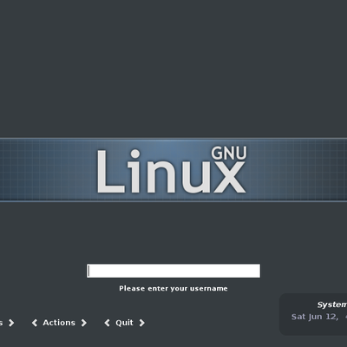The height and width of the screenshot is (347, 347).
Task: Open the Actions menu
Action: click(59, 323)
